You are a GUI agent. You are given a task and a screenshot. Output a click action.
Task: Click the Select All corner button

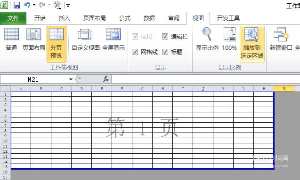5,89
